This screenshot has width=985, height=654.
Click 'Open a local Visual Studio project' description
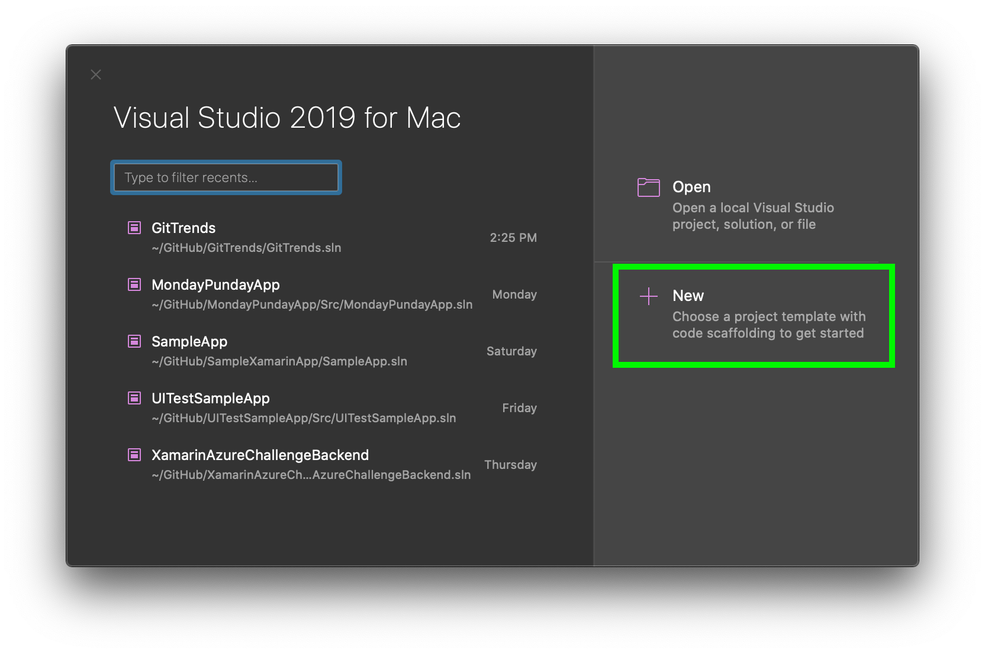coord(753,216)
